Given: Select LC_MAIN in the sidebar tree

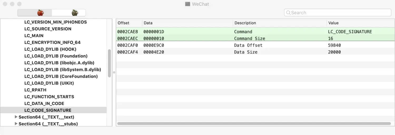Looking at the screenshot, I should pyautogui.click(x=34, y=35).
